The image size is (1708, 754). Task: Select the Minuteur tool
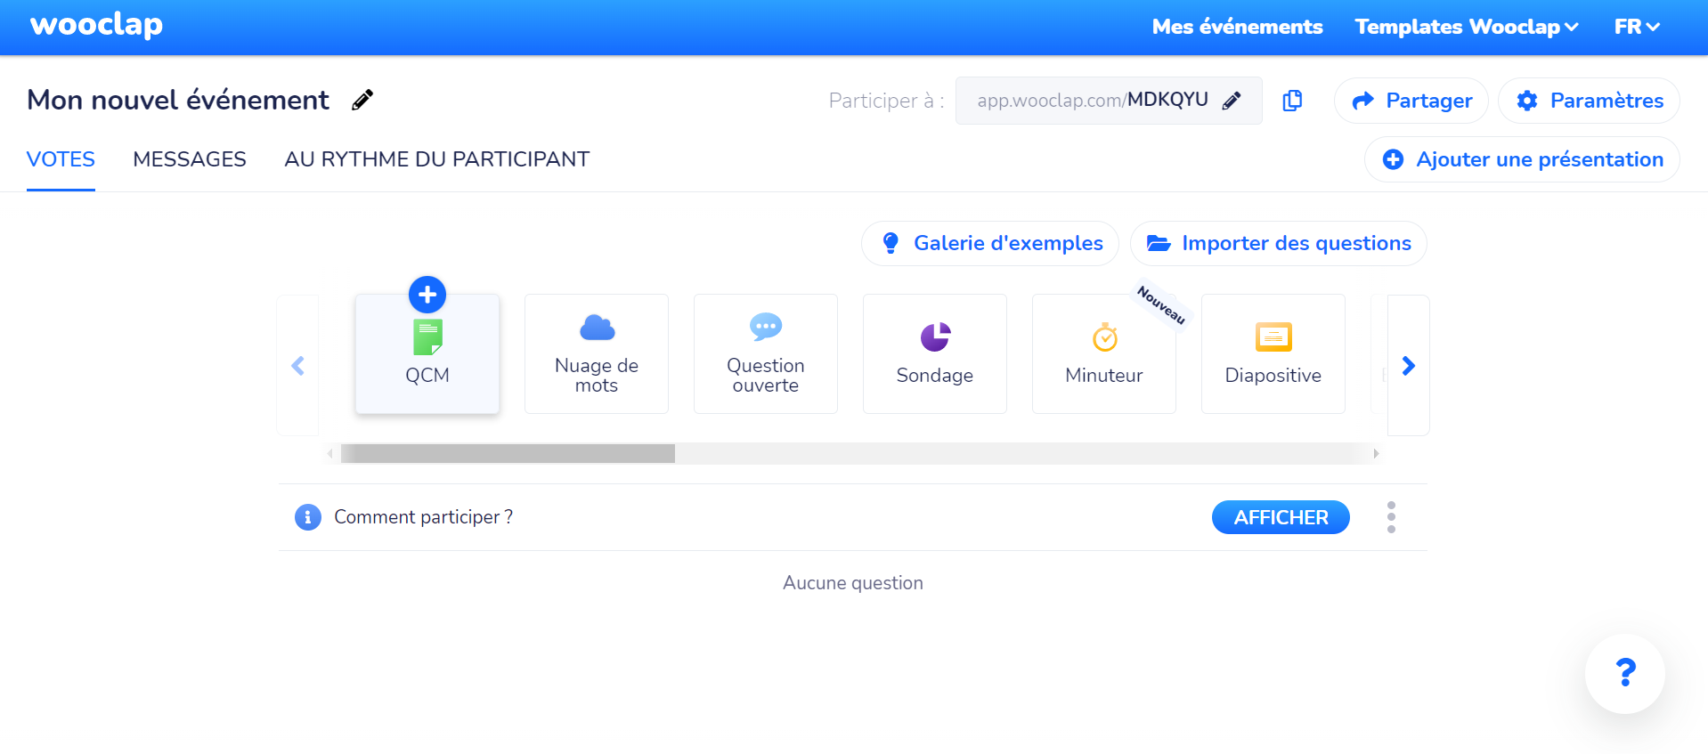[1103, 353]
